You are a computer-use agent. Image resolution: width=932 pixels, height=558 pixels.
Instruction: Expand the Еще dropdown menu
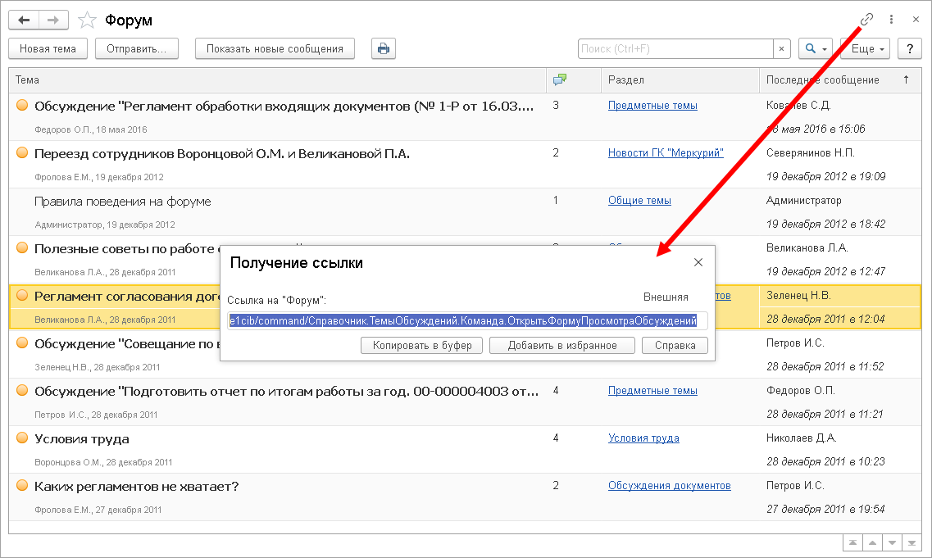867,48
